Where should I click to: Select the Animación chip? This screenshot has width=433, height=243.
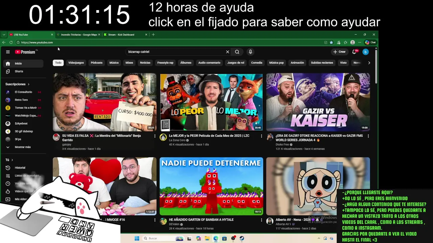click(x=297, y=63)
